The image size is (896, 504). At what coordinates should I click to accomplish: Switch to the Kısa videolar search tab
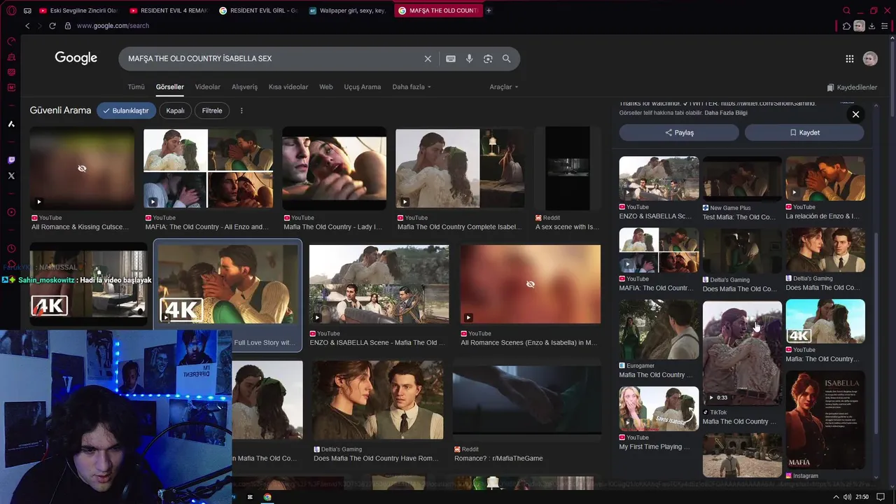pyautogui.click(x=288, y=87)
